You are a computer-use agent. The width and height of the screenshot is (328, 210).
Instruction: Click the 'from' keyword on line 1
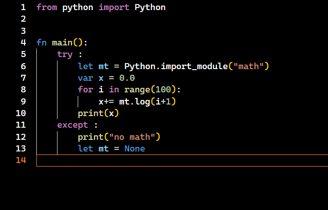click(46, 8)
